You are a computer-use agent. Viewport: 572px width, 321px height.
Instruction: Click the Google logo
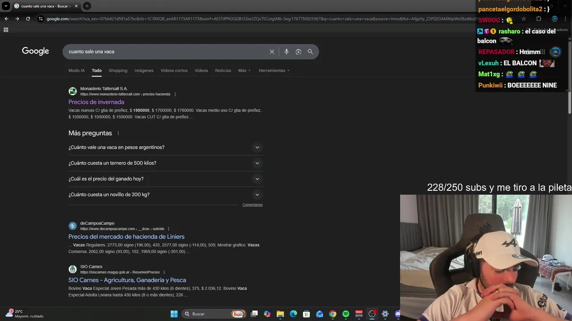[x=35, y=51]
